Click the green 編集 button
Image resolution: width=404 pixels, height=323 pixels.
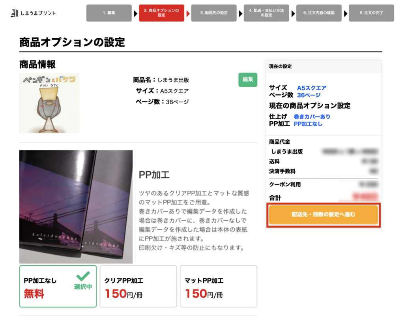pos(248,80)
